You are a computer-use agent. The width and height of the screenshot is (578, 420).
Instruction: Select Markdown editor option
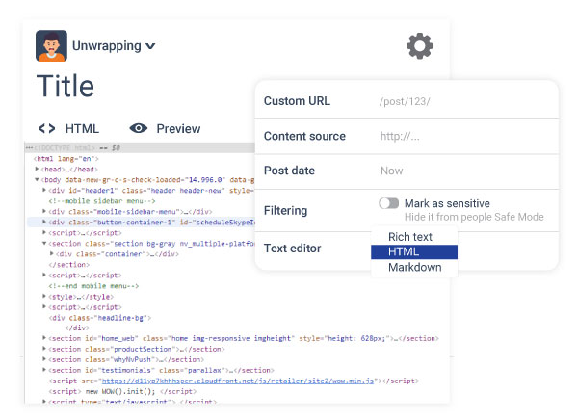pos(414,267)
